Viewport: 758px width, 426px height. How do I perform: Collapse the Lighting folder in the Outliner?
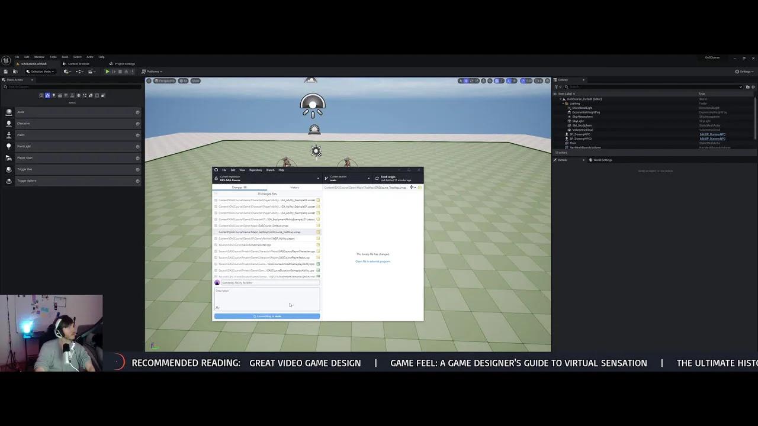click(563, 104)
